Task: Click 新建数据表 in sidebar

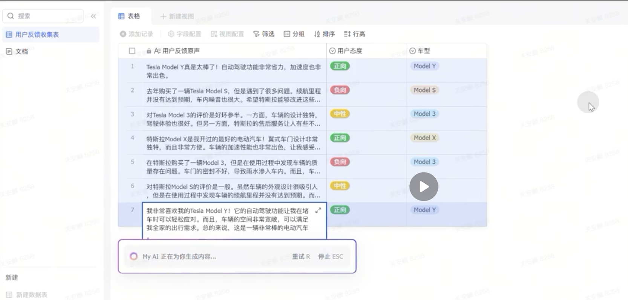Action: [x=27, y=295]
